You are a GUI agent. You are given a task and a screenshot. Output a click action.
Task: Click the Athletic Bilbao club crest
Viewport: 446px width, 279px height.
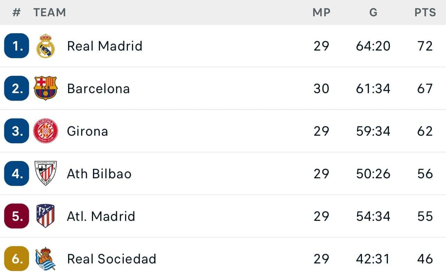point(45,173)
